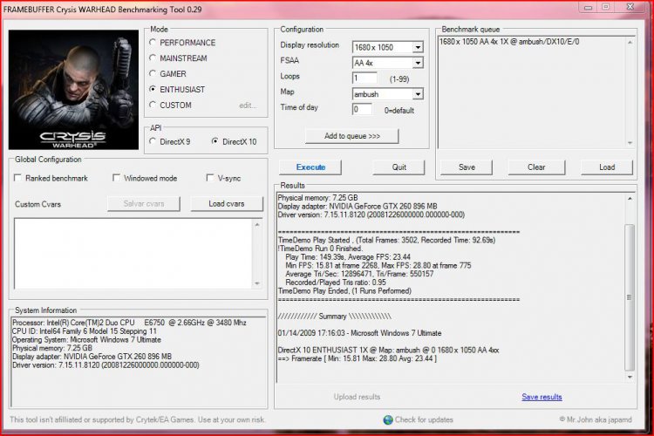Open the FSAA dropdown showing AA 4x
This screenshot has height=436, width=654.
[x=418, y=63]
